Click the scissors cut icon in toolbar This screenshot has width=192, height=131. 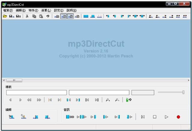coord(27,16)
